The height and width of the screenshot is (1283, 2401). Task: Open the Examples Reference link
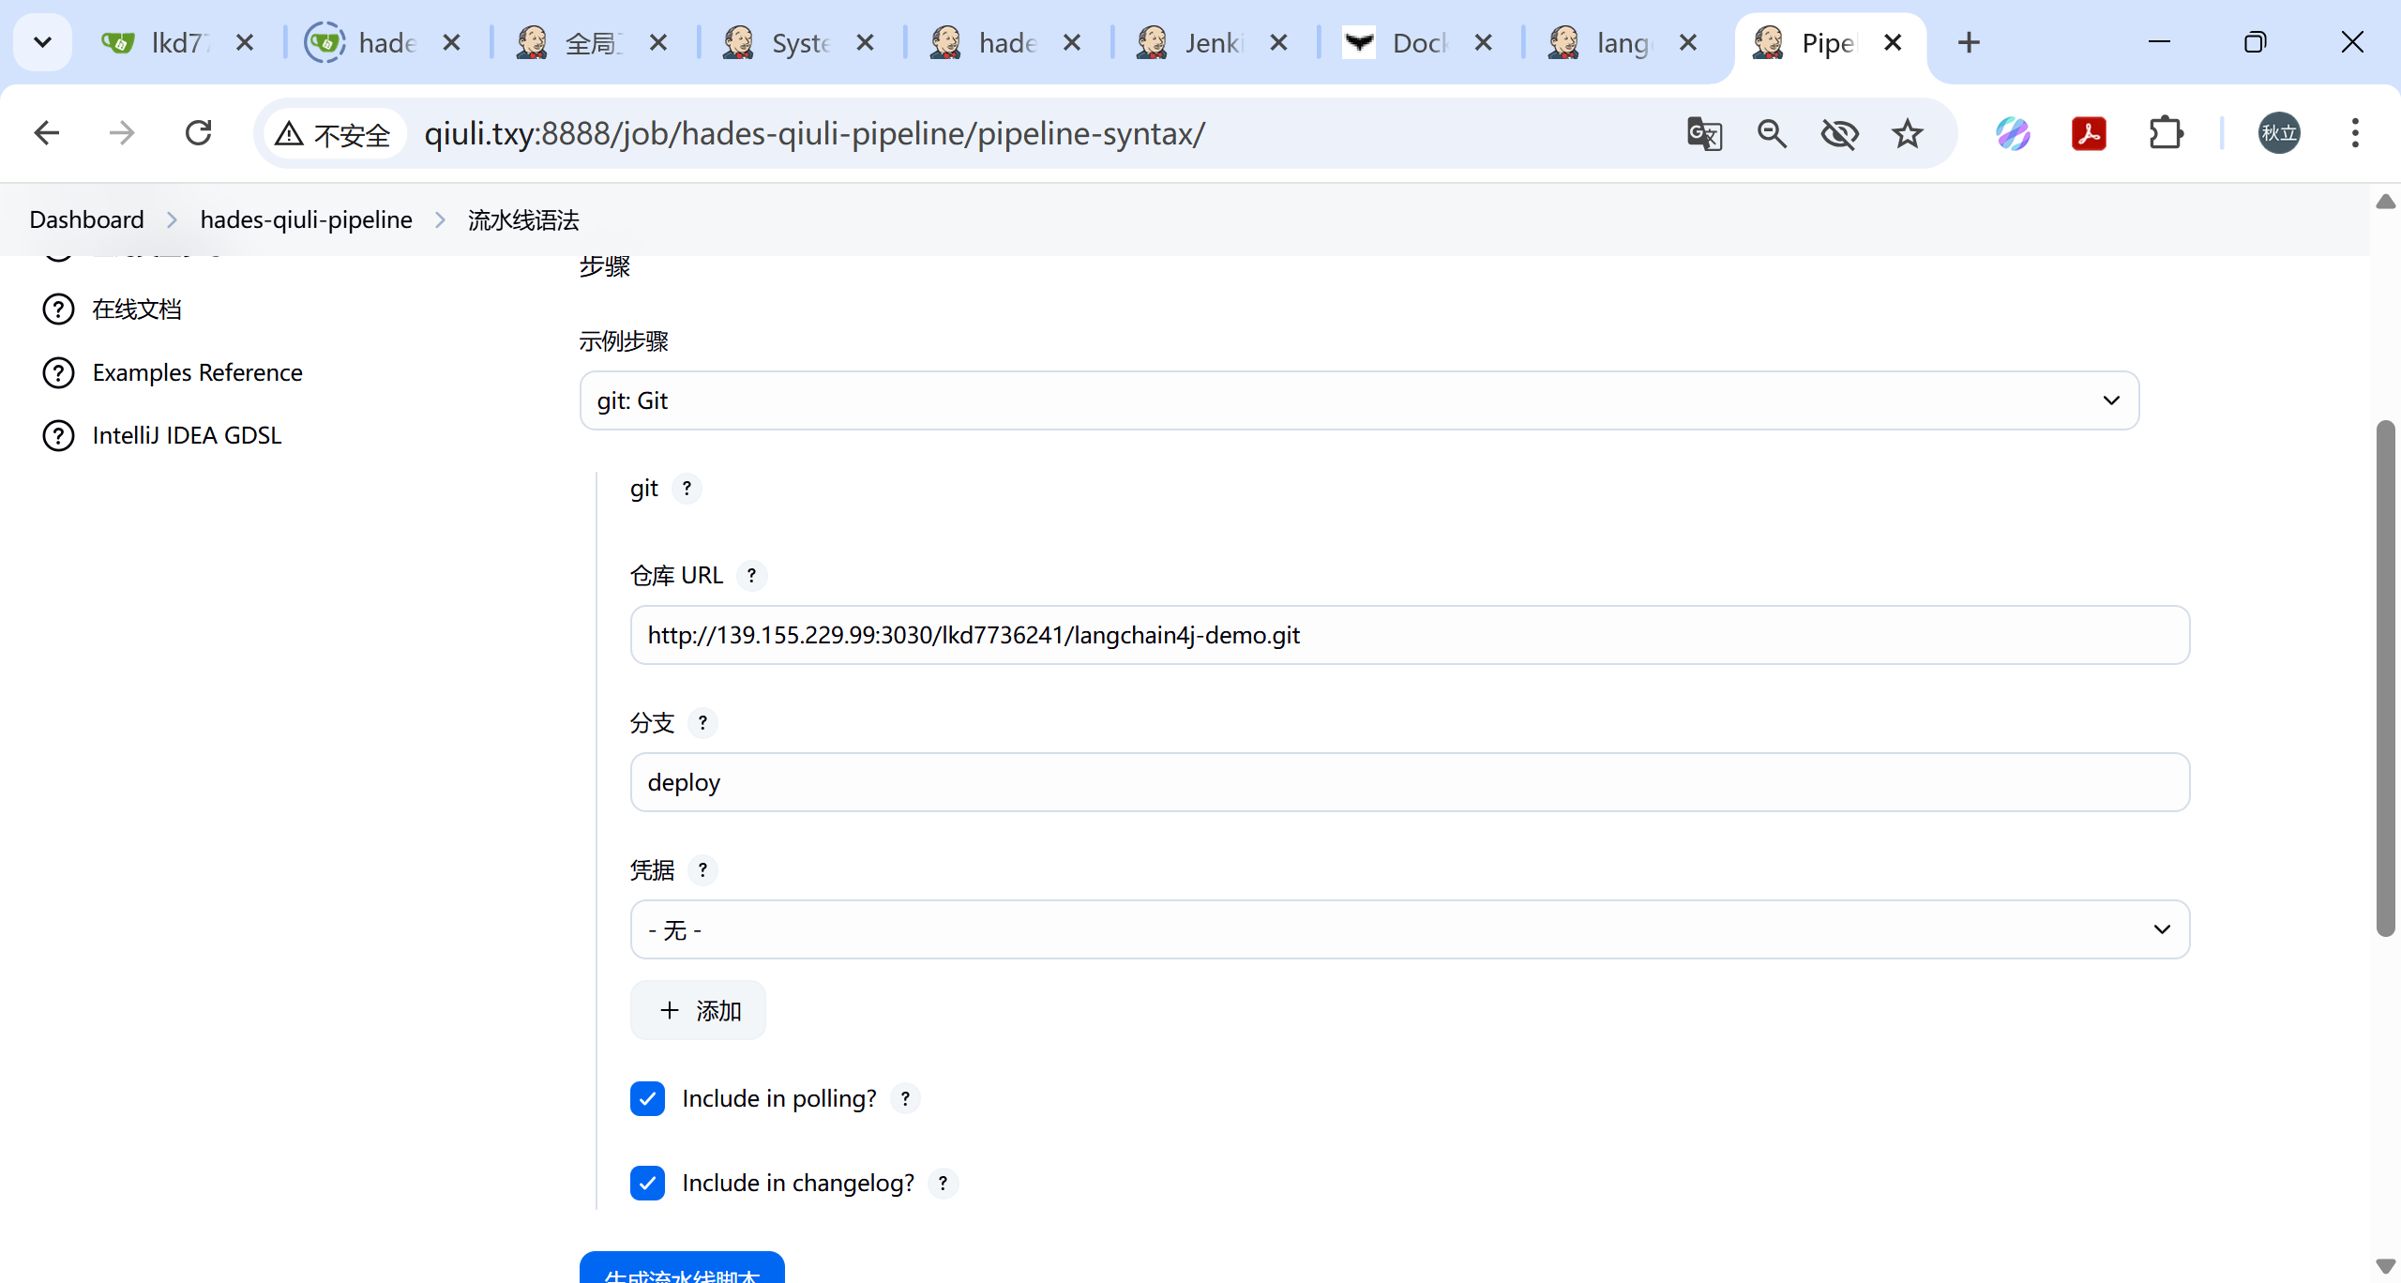click(x=197, y=372)
